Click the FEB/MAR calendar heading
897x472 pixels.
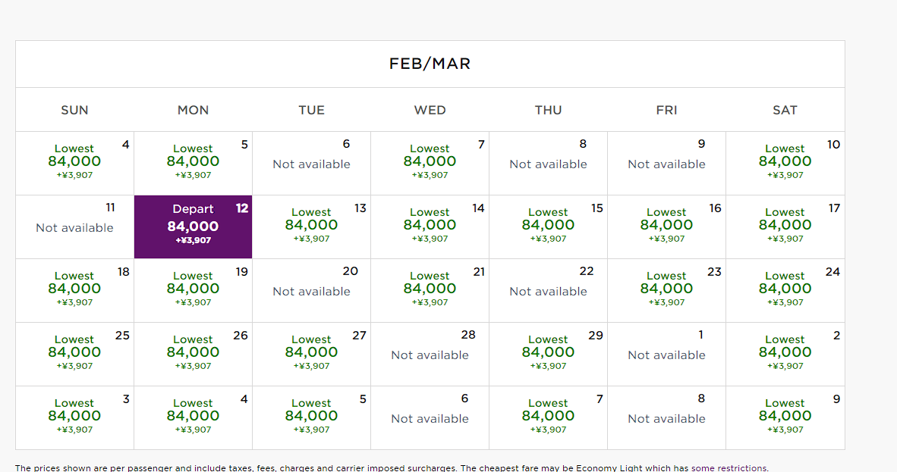click(430, 64)
